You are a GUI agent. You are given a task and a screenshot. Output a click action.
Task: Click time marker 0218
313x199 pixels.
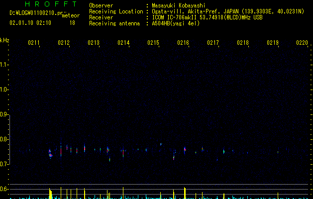coord(243,43)
